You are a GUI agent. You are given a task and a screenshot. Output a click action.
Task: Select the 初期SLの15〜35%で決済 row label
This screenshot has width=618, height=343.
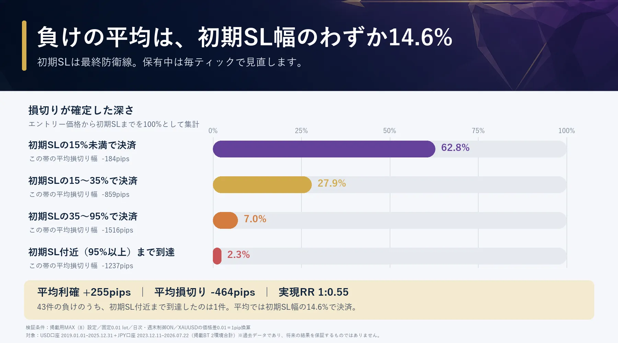pos(83,181)
